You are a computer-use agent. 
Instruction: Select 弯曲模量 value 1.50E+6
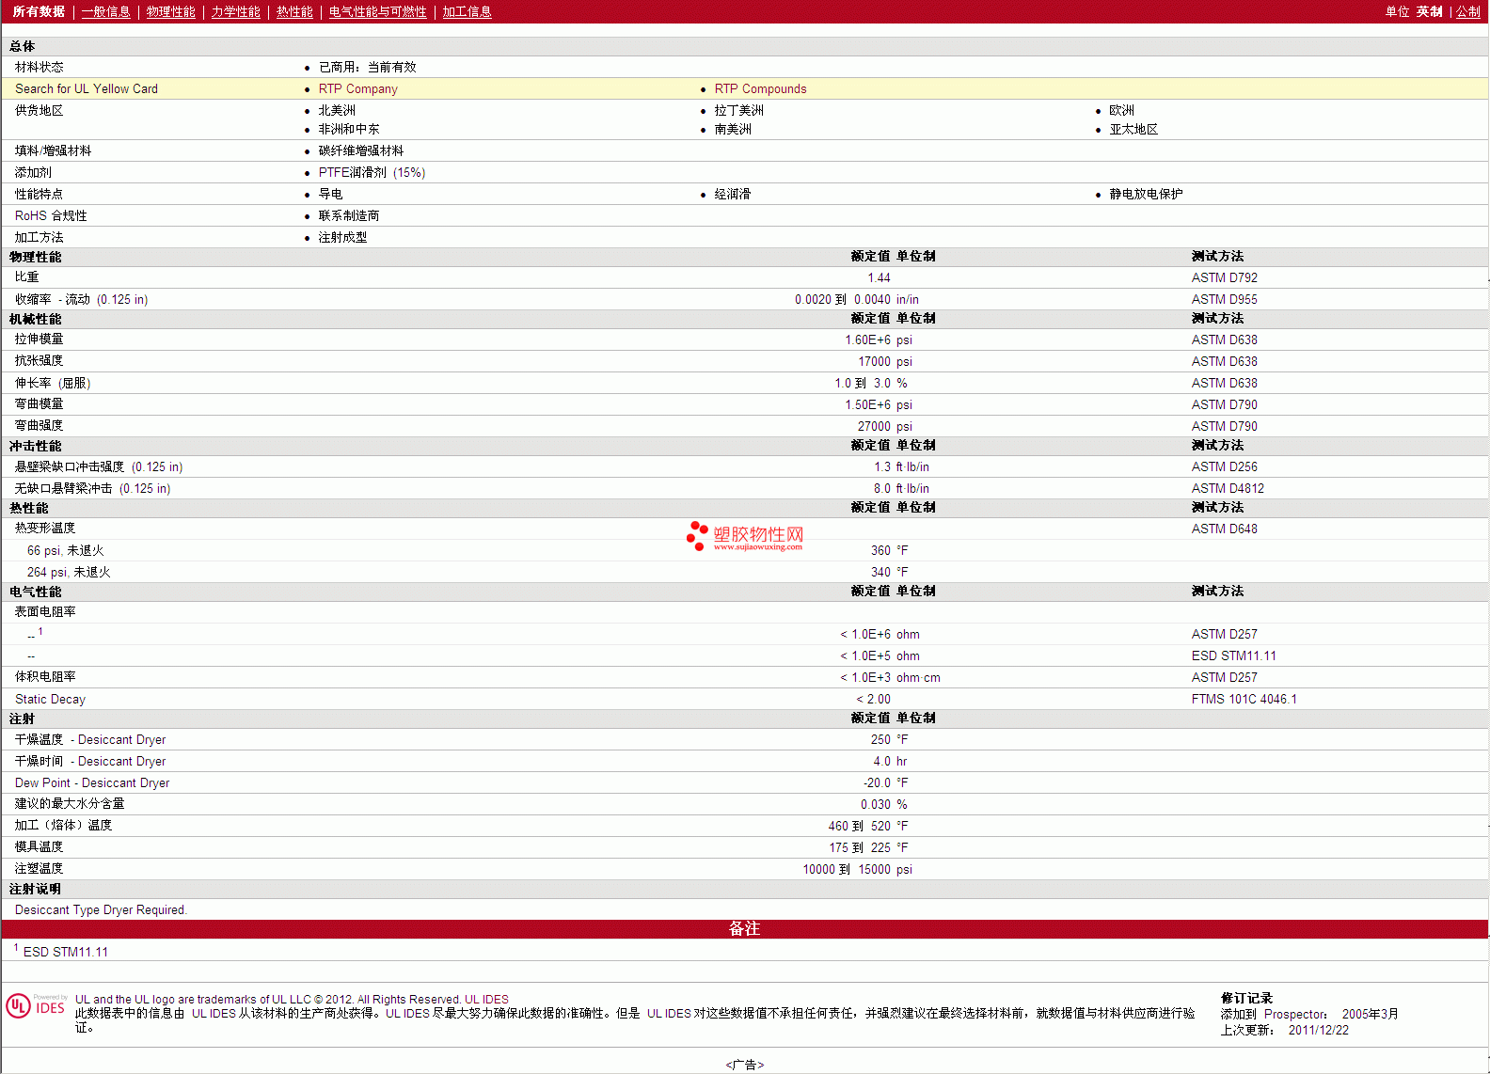(867, 404)
